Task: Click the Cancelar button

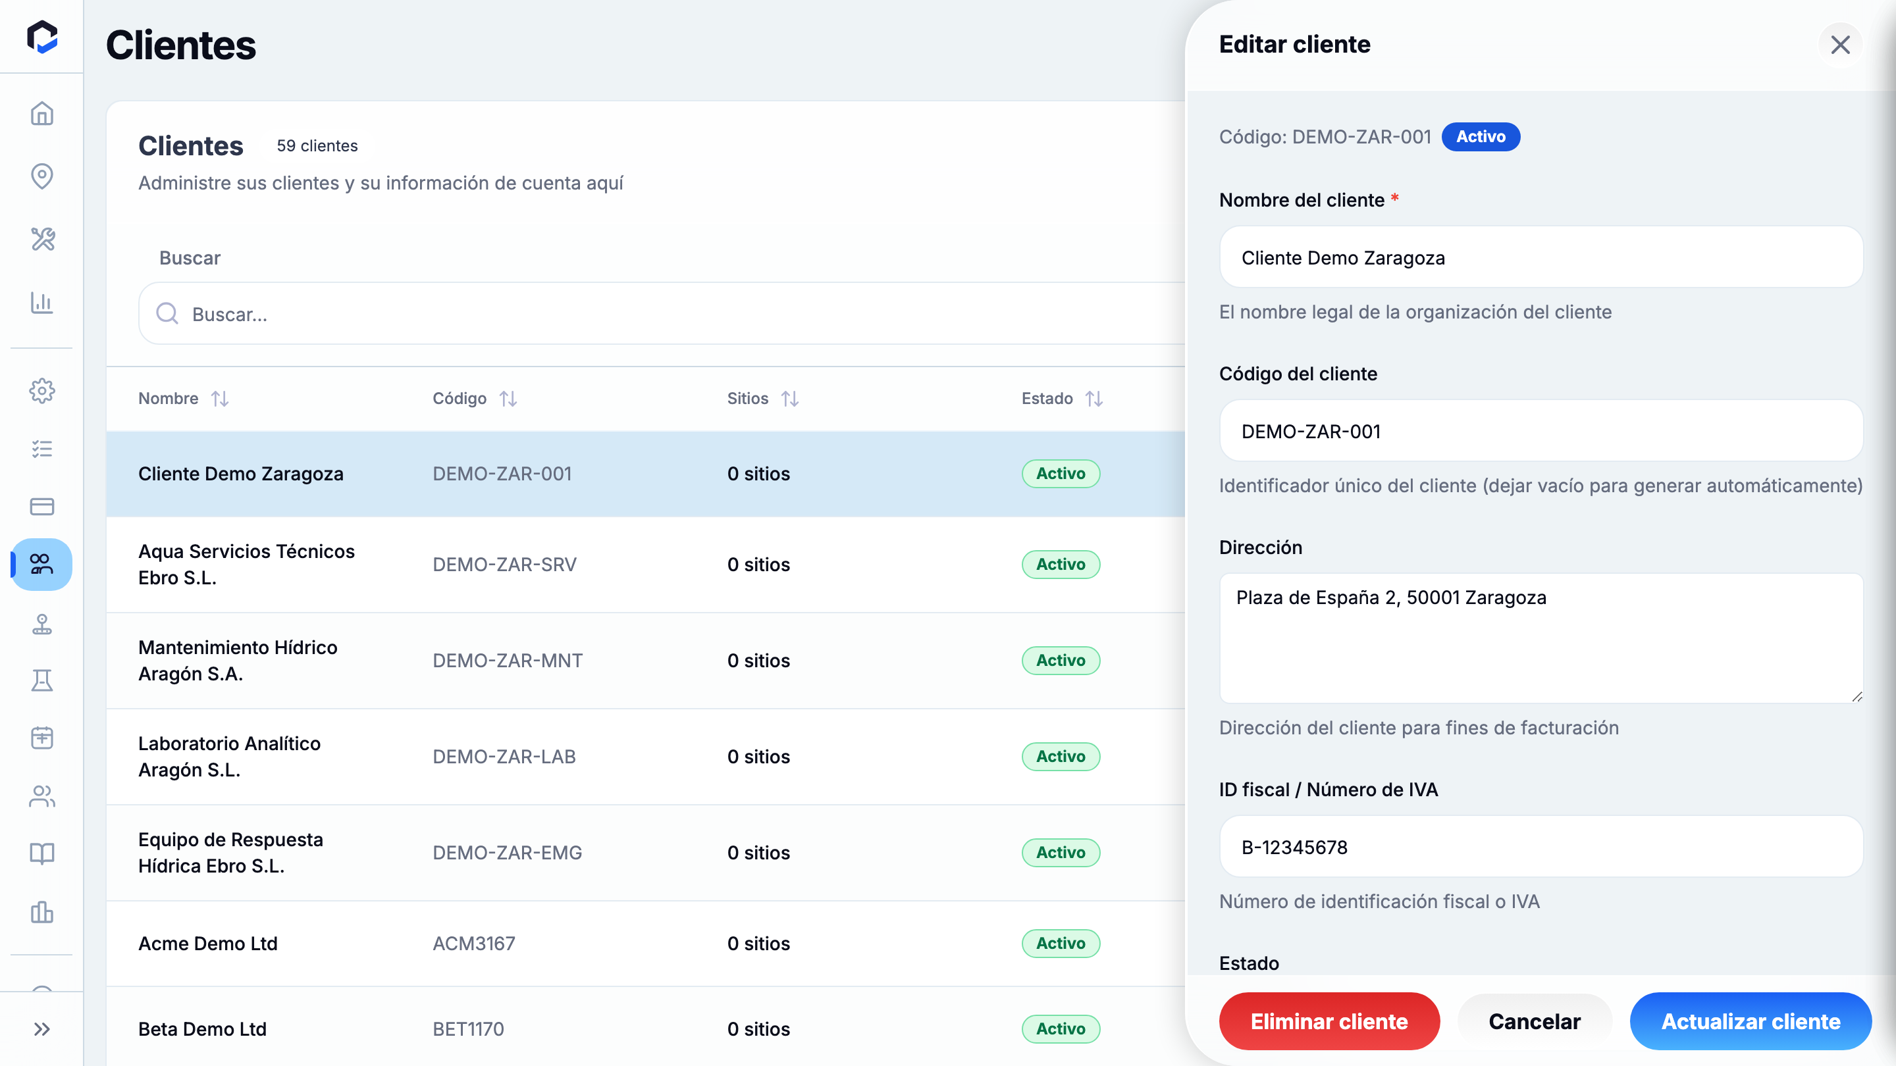Action: tap(1535, 1021)
